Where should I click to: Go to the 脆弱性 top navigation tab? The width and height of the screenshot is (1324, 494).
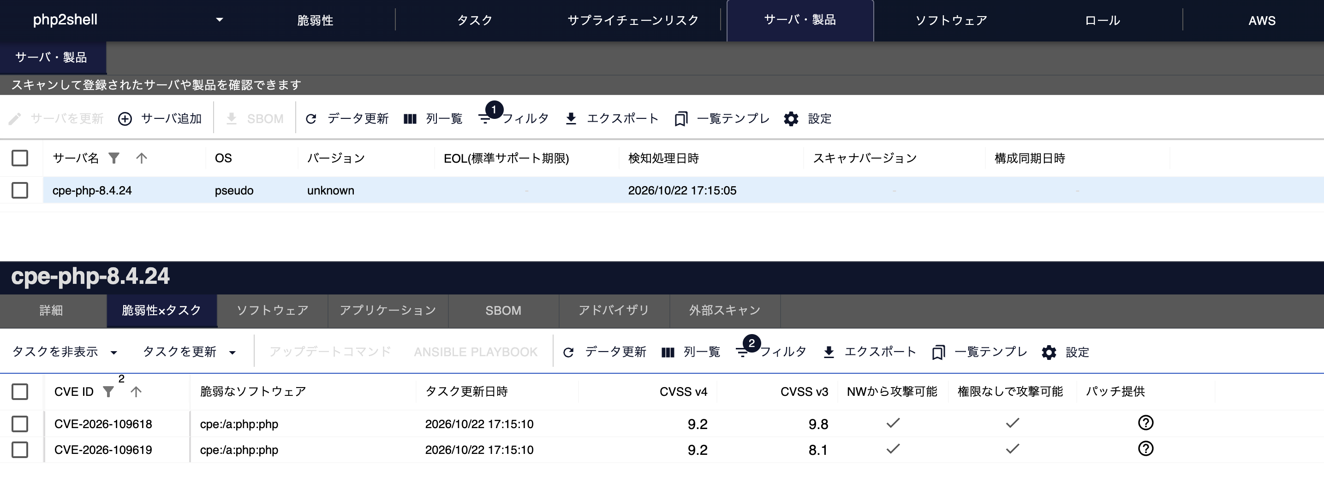click(315, 21)
